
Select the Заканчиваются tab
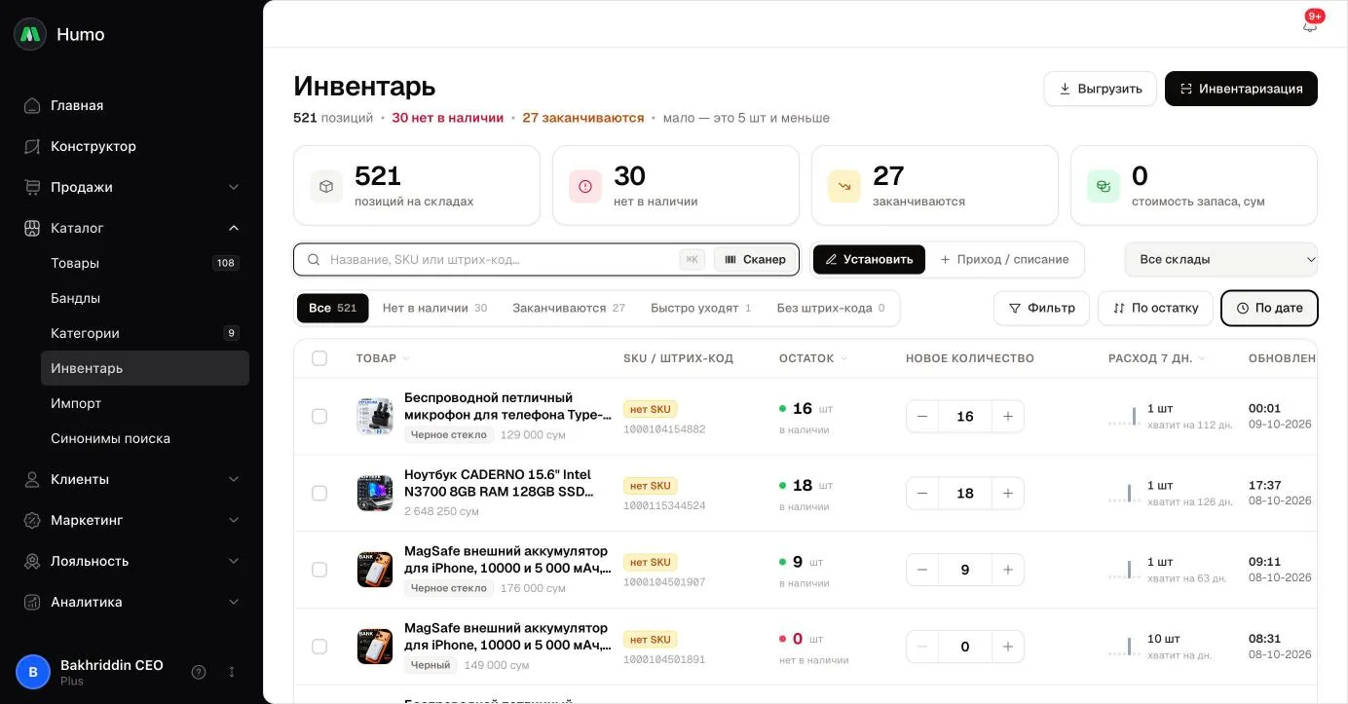tap(569, 308)
